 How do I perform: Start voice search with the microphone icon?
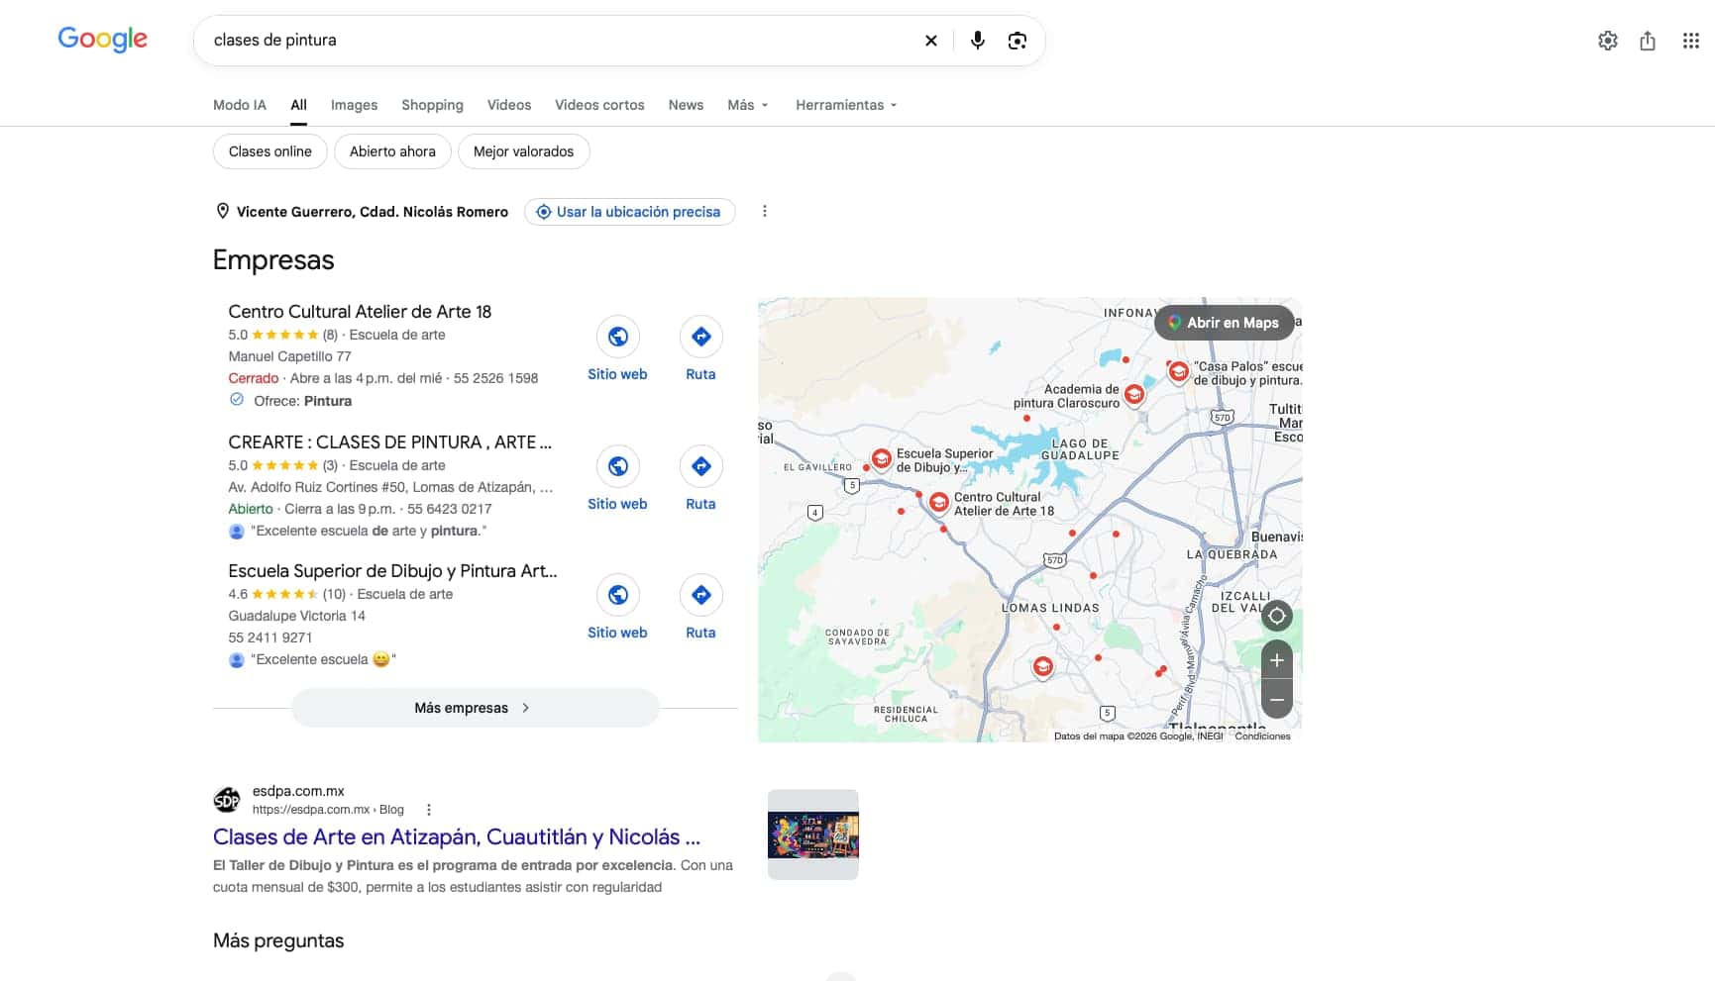coord(977,41)
